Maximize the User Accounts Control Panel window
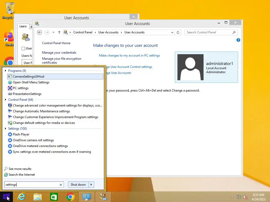This screenshot has width=270, height=202. pyautogui.click(x=226, y=23)
